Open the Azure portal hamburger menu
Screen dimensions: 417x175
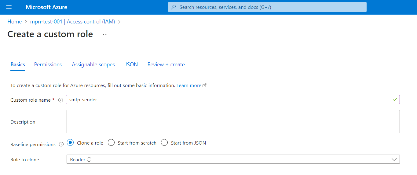[9, 7]
